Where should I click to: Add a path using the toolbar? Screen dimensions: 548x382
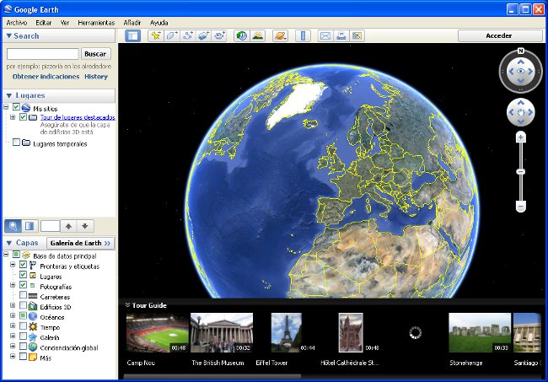point(188,35)
